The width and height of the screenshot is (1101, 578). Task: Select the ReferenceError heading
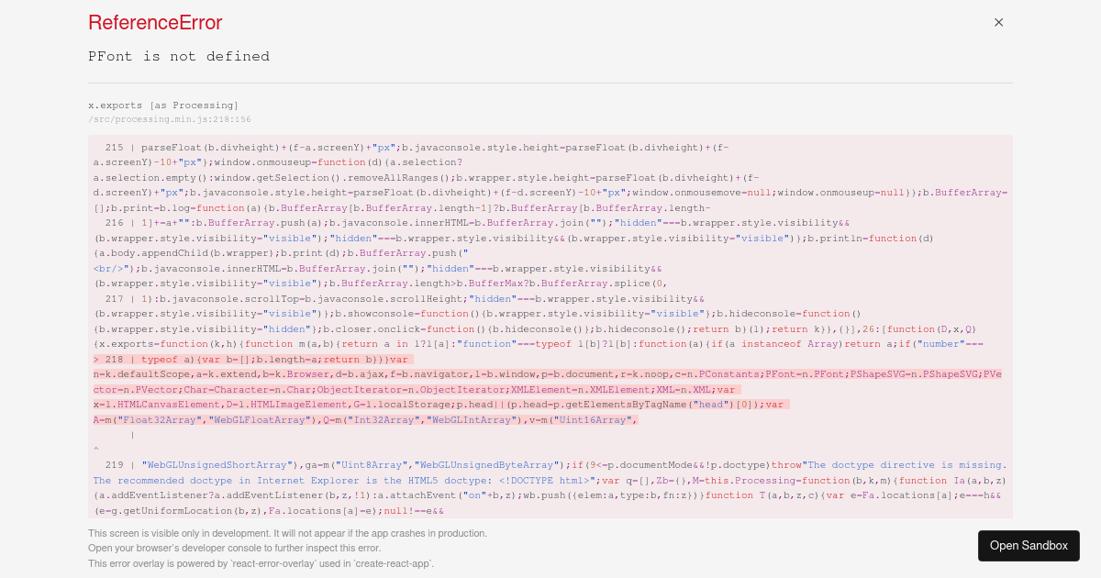pos(154,23)
